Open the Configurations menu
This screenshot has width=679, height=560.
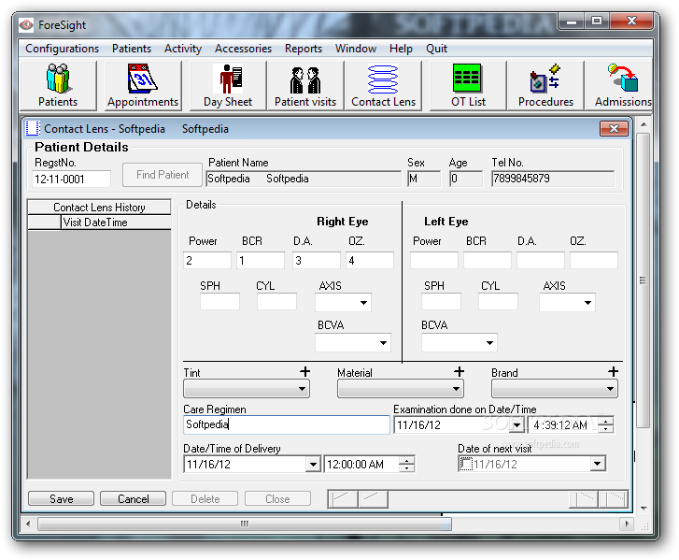coord(62,49)
